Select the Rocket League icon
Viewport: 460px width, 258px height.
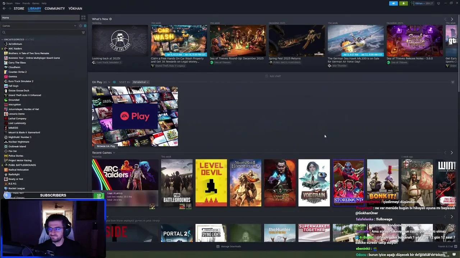(6, 188)
